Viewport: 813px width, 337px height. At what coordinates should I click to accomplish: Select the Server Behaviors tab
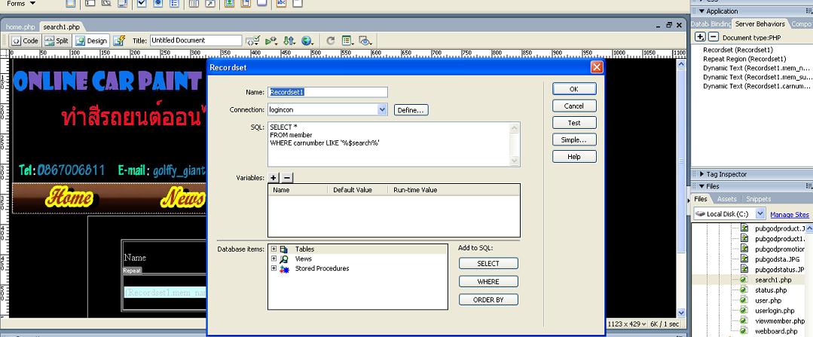click(760, 24)
